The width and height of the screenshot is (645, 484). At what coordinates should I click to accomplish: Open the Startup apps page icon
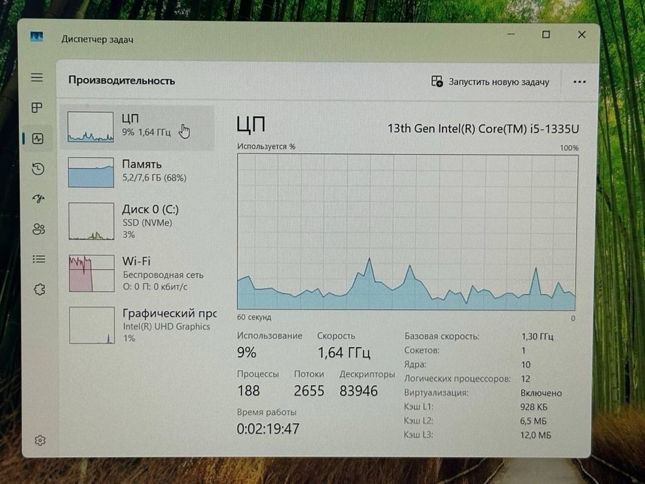click(39, 199)
